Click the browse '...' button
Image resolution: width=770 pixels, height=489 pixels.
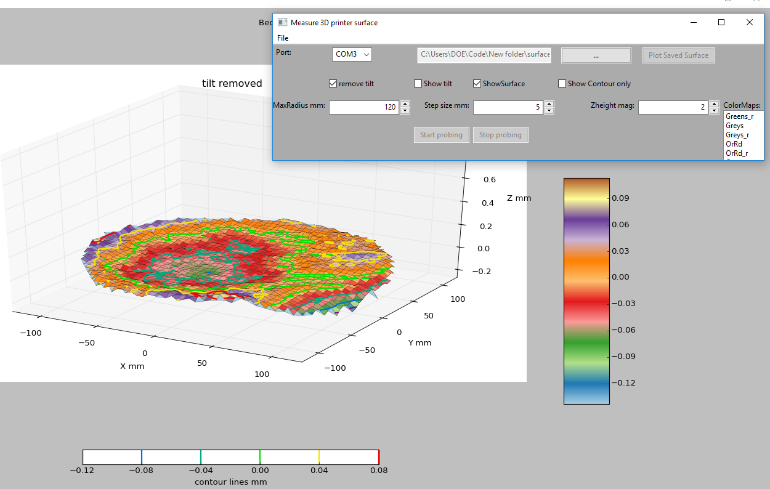tap(596, 55)
